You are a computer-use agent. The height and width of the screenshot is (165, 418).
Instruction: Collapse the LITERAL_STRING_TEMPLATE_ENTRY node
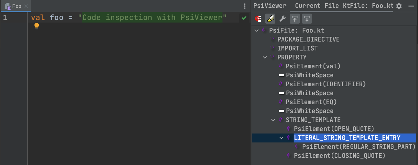pos(281,138)
